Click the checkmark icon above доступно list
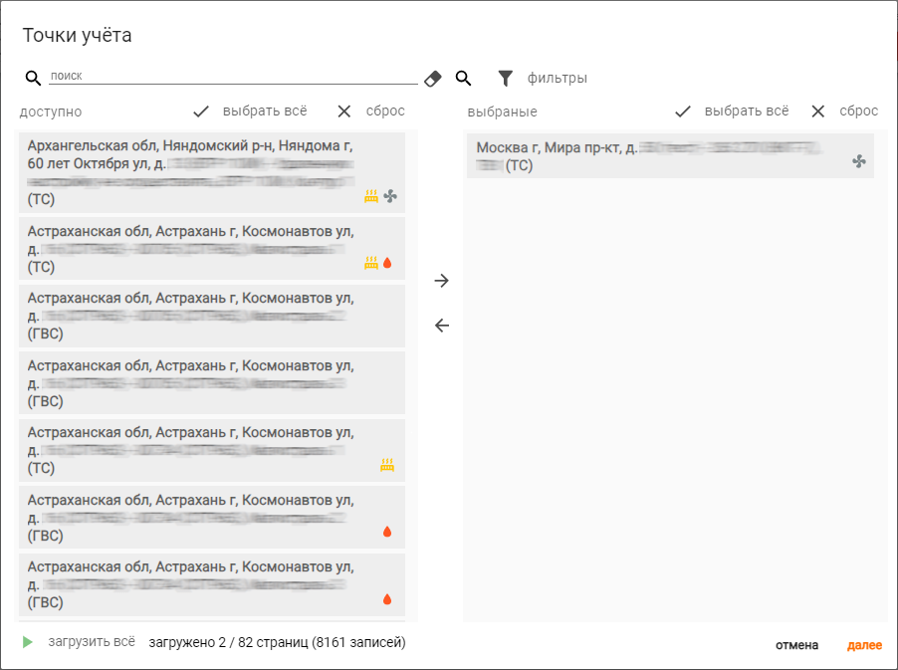This screenshot has width=898, height=670. click(201, 112)
